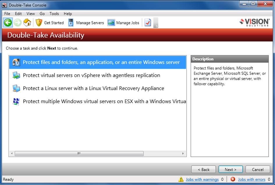The height and width of the screenshot is (185, 275).
Task: Click the < Back button
Action: pos(203,169)
